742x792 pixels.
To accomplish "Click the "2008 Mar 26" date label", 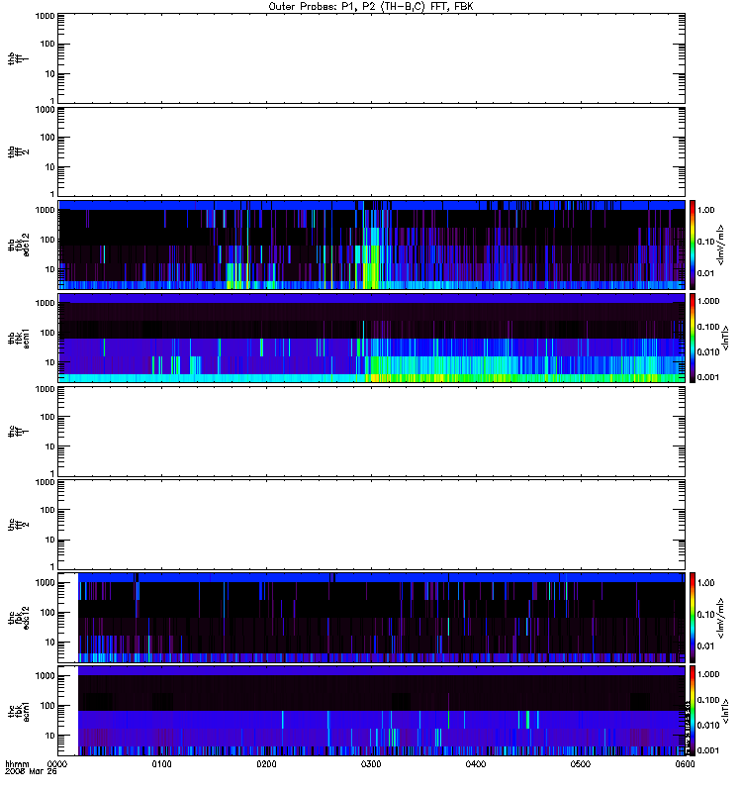I will [31, 771].
